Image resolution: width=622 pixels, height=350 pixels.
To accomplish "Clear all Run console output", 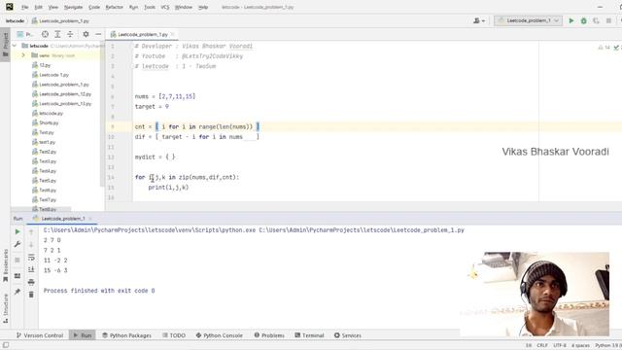I will click(31, 295).
